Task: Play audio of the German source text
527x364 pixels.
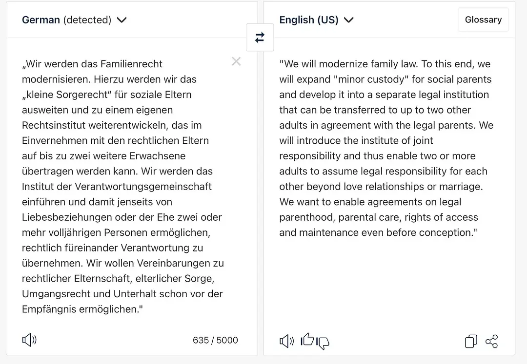Action: pyautogui.click(x=29, y=340)
